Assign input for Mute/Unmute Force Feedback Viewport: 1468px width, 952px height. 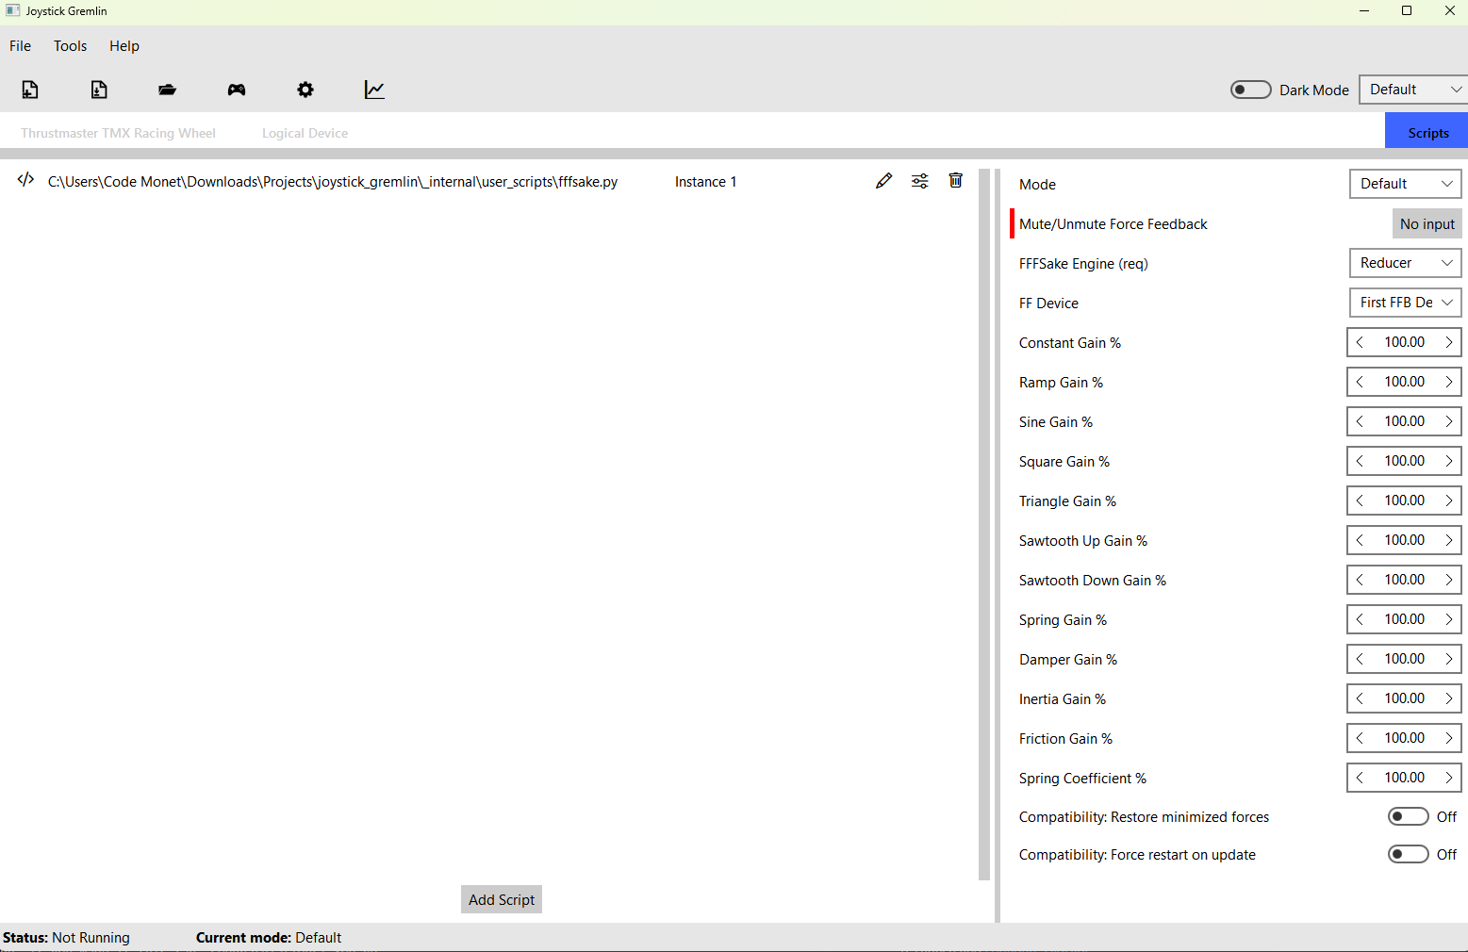[x=1427, y=223]
